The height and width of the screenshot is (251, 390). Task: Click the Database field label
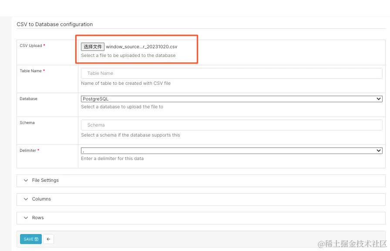click(28, 99)
